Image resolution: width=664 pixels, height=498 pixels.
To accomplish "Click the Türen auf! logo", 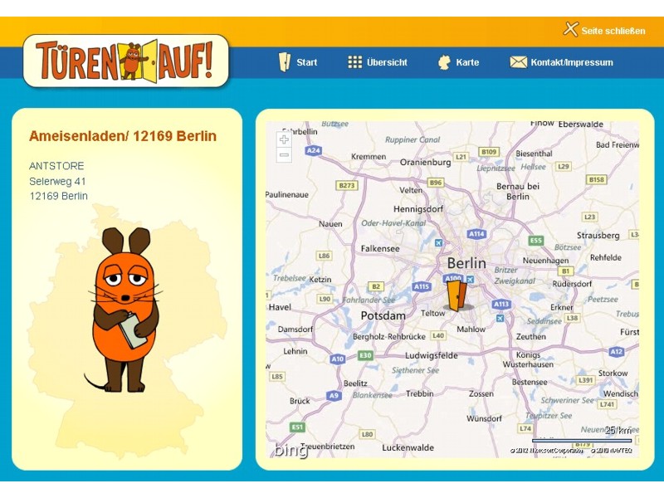I will click(126, 61).
